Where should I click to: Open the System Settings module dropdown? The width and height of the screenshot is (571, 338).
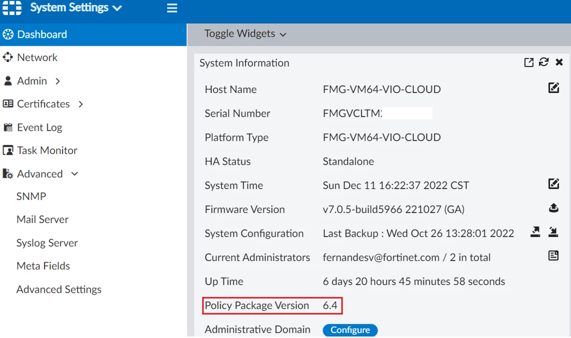tap(76, 8)
